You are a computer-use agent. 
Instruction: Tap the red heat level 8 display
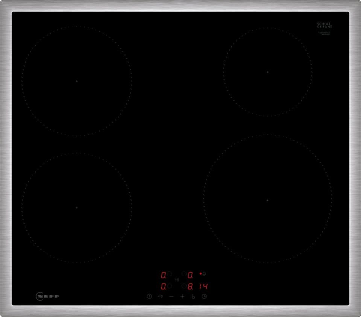point(190,286)
